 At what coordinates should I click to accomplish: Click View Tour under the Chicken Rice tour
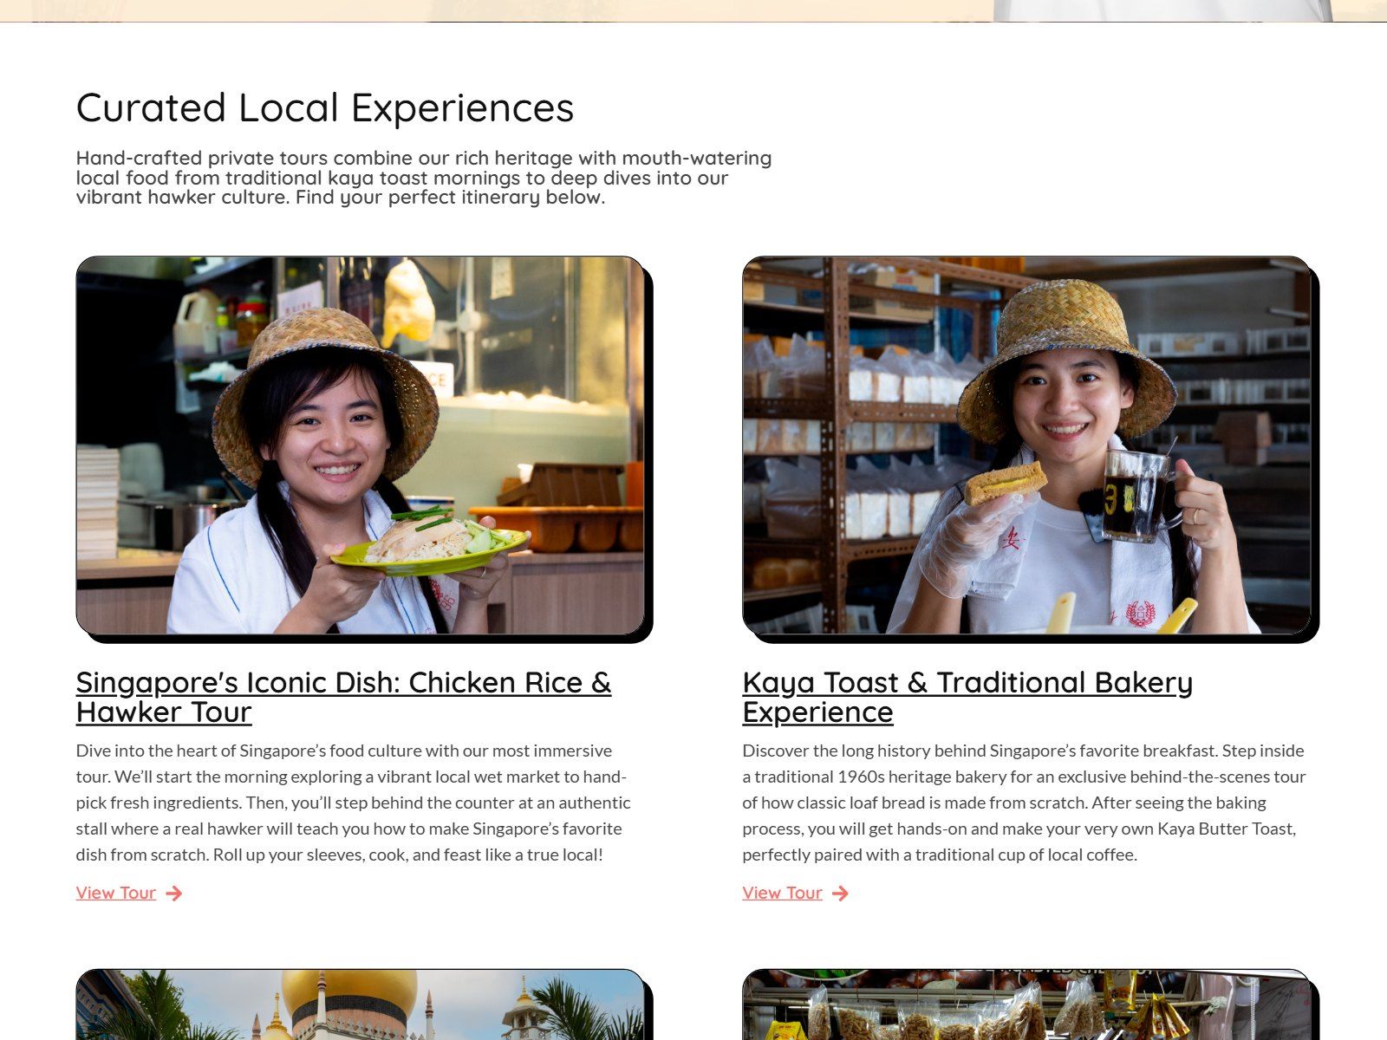116,893
